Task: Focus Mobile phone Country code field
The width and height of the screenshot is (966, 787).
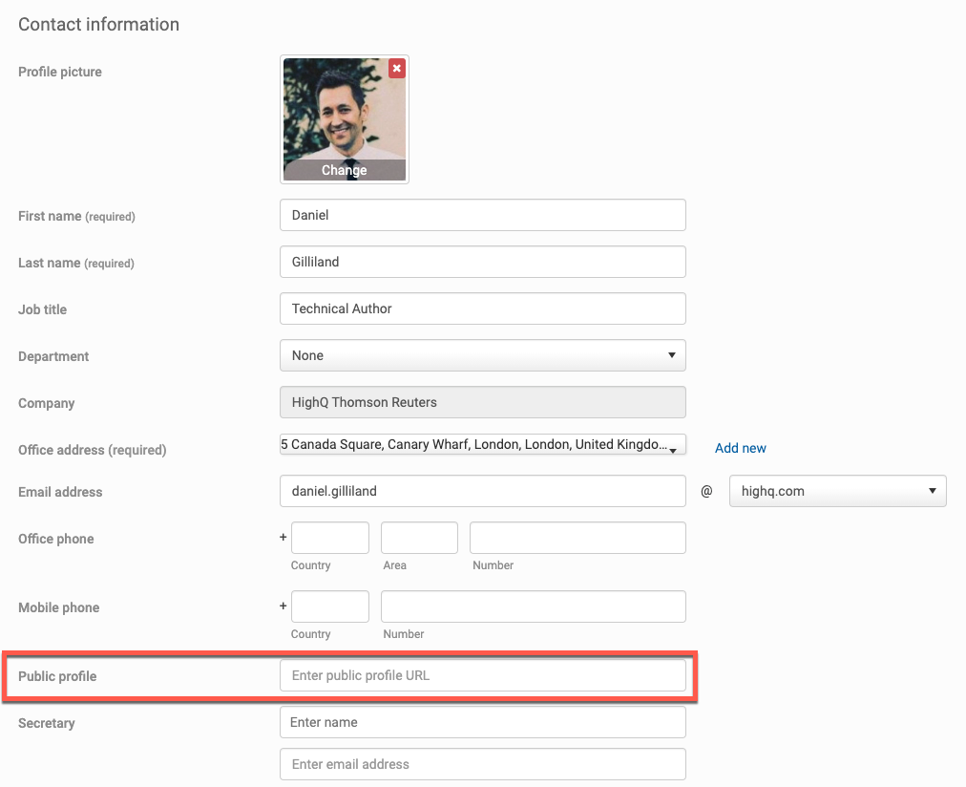Action: tap(330, 607)
